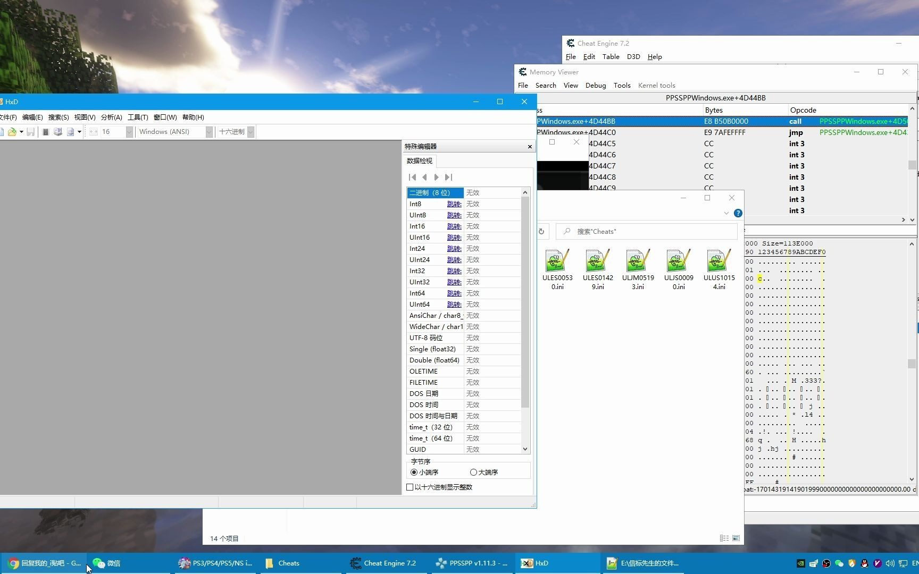
Task: Open the 视图(V) menu in HxD
Action: [85, 117]
